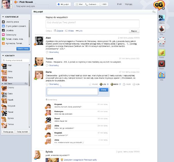The height and width of the screenshot is (162, 174).
Task: Collapse the GG Team contact group
Action: tap(2, 84)
